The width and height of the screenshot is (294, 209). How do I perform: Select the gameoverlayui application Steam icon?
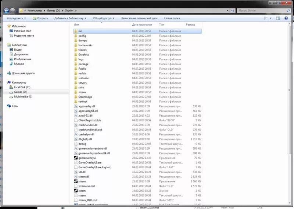76,158
